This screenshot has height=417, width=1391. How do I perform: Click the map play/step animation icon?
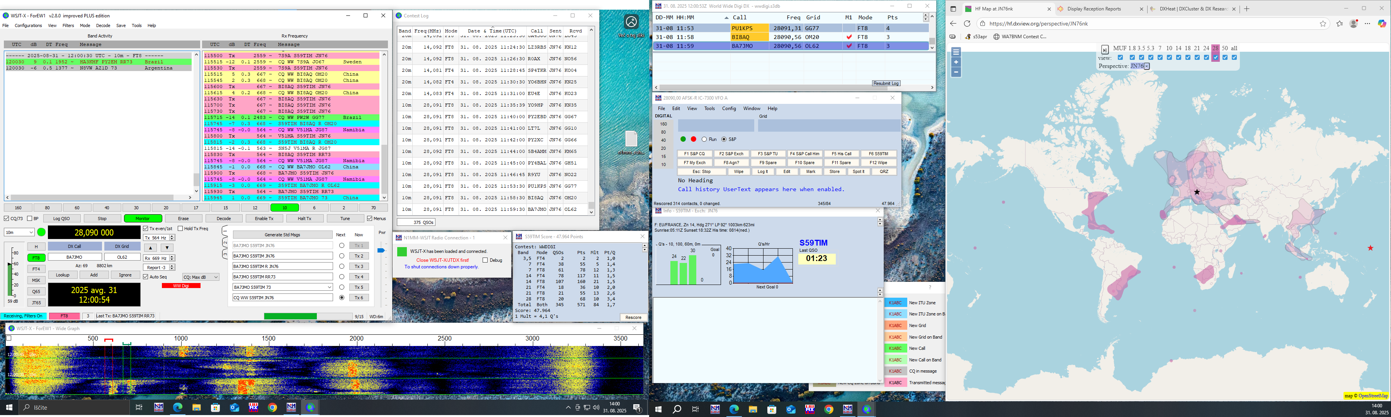pyautogui.click(x=1105, y=50)
